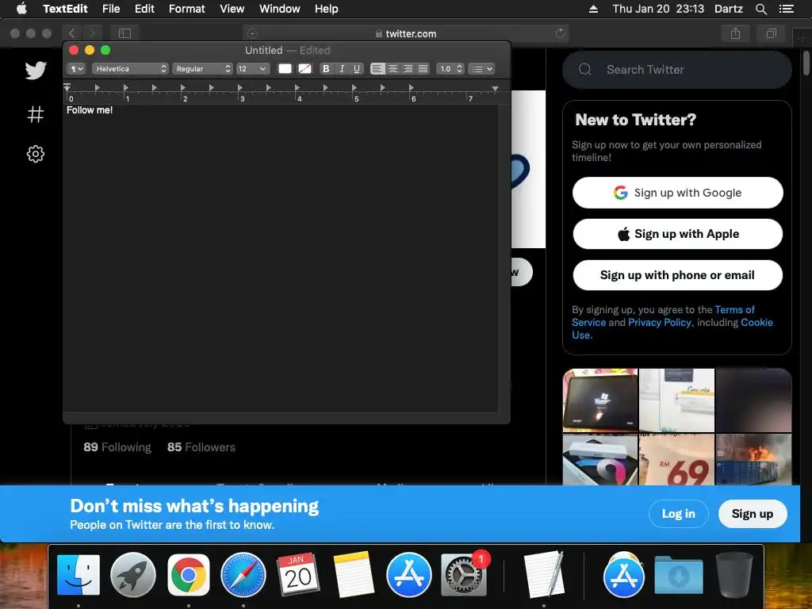Open the Twitter Explore hashtag icon
The image size is (812, 609).
(x=36, y=114)
